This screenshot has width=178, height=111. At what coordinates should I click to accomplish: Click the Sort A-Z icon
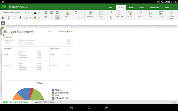(150, 13)
